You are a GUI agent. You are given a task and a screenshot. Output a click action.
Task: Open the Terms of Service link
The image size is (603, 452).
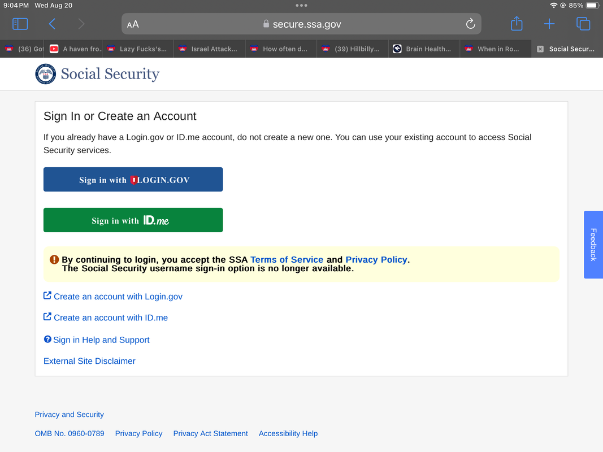pyautogui.click(x=287, y=260)
